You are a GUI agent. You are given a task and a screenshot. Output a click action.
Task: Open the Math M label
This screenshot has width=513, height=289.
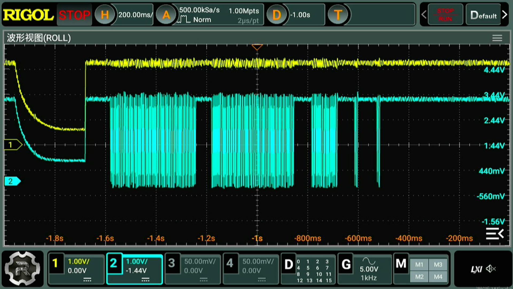(401, 264)
